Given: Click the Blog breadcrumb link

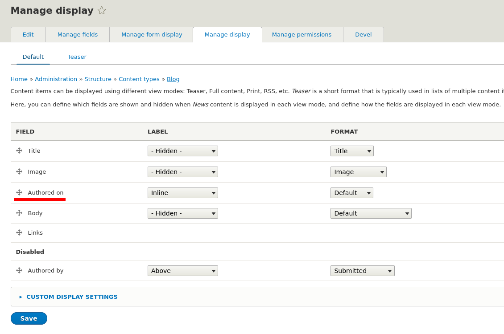Looking at the screenshot, I should click(x=173, y=79).
